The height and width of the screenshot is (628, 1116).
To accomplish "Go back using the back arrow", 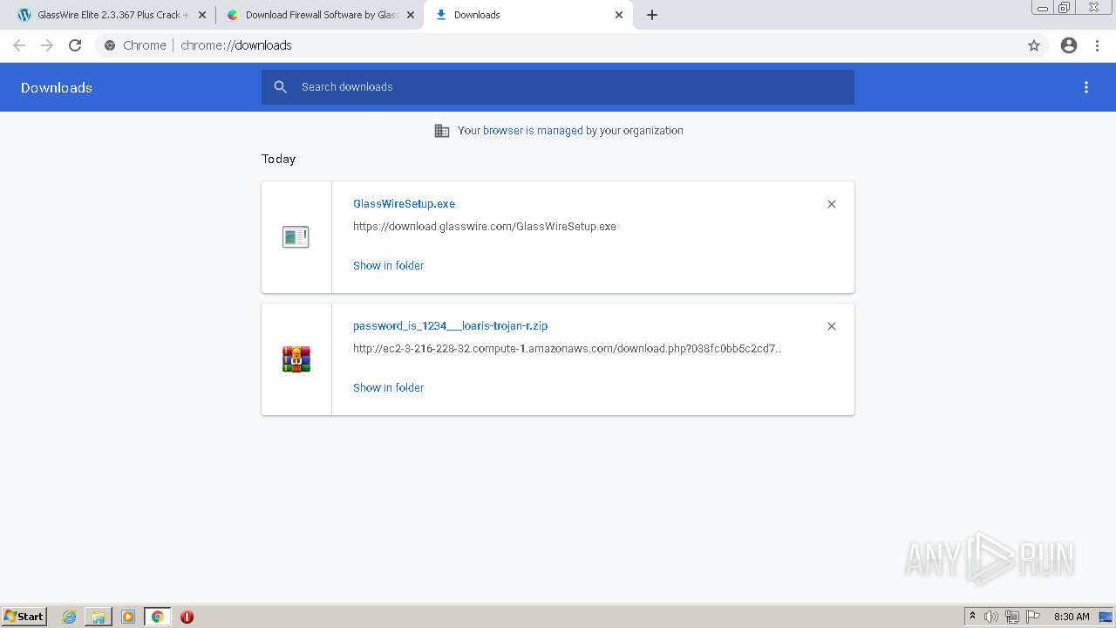I will coord(19,45).
